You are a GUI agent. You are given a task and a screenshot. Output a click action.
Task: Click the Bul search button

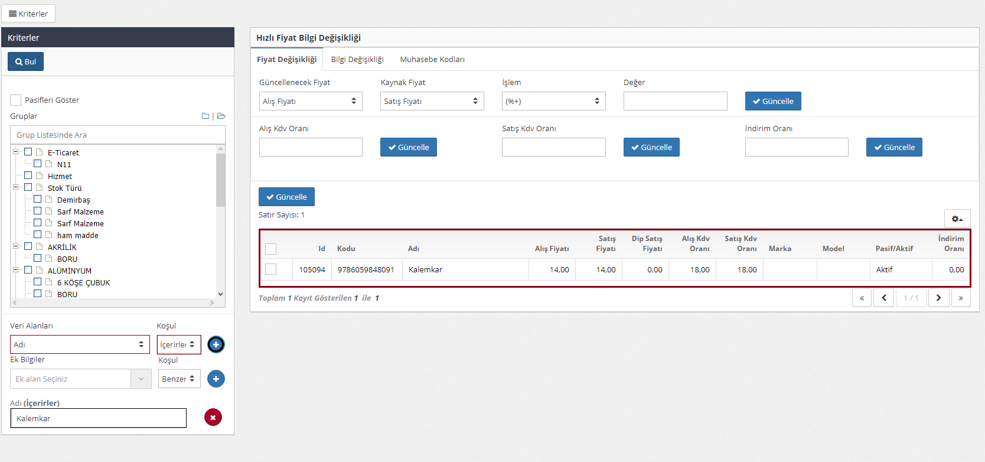tap(26, 61)
